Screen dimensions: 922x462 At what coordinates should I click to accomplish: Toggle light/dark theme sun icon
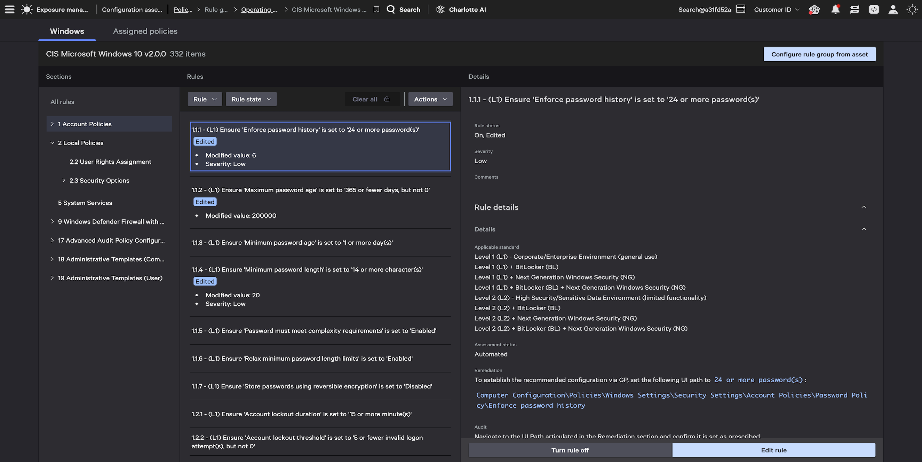pos(912,10)
